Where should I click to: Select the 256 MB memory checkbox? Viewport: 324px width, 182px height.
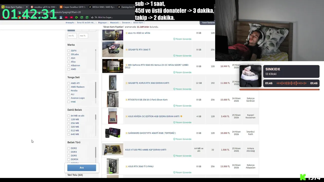point(69,123)
